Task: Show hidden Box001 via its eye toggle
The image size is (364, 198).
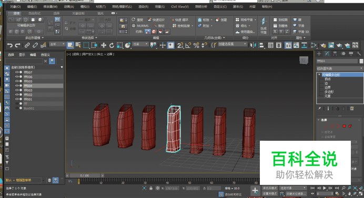Action: [x=17, y=108]
